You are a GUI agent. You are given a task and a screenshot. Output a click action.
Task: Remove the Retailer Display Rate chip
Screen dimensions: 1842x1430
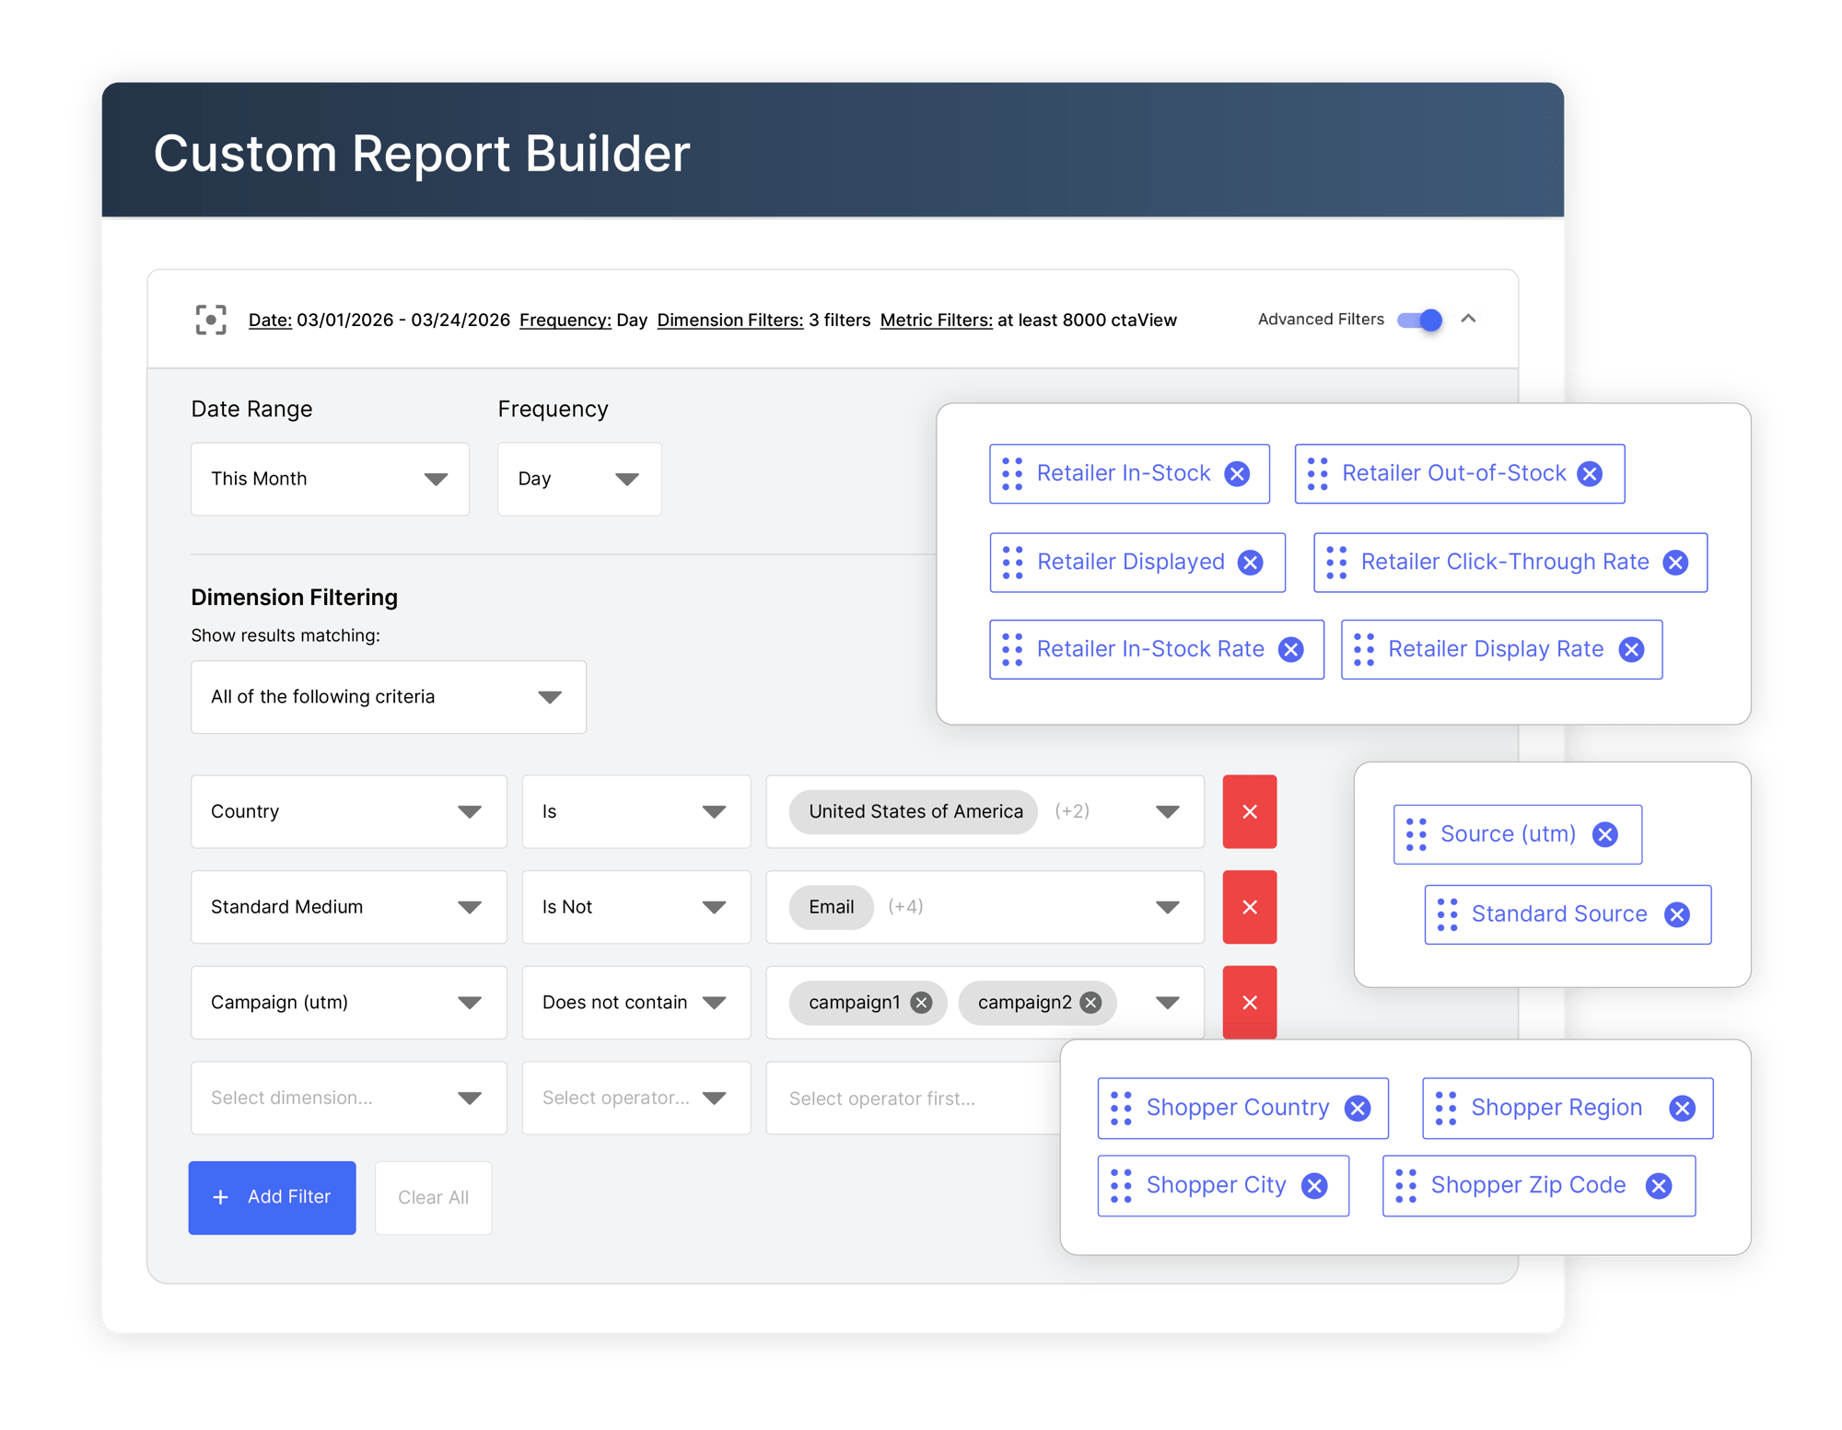1630,649
